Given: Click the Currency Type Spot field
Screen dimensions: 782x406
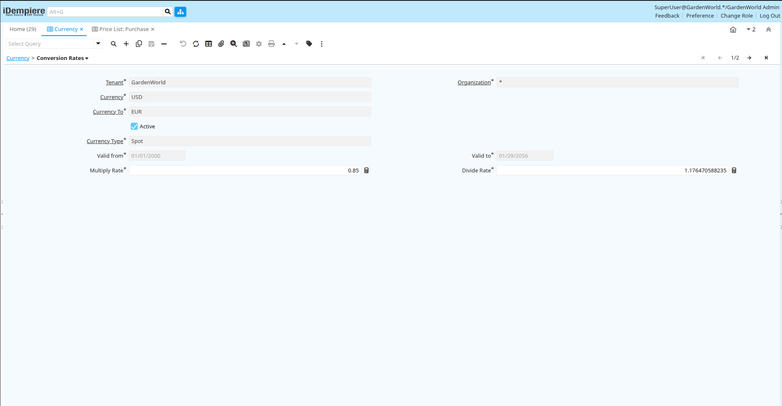Looking at the screenshot, I should click(x=250, y=141).
